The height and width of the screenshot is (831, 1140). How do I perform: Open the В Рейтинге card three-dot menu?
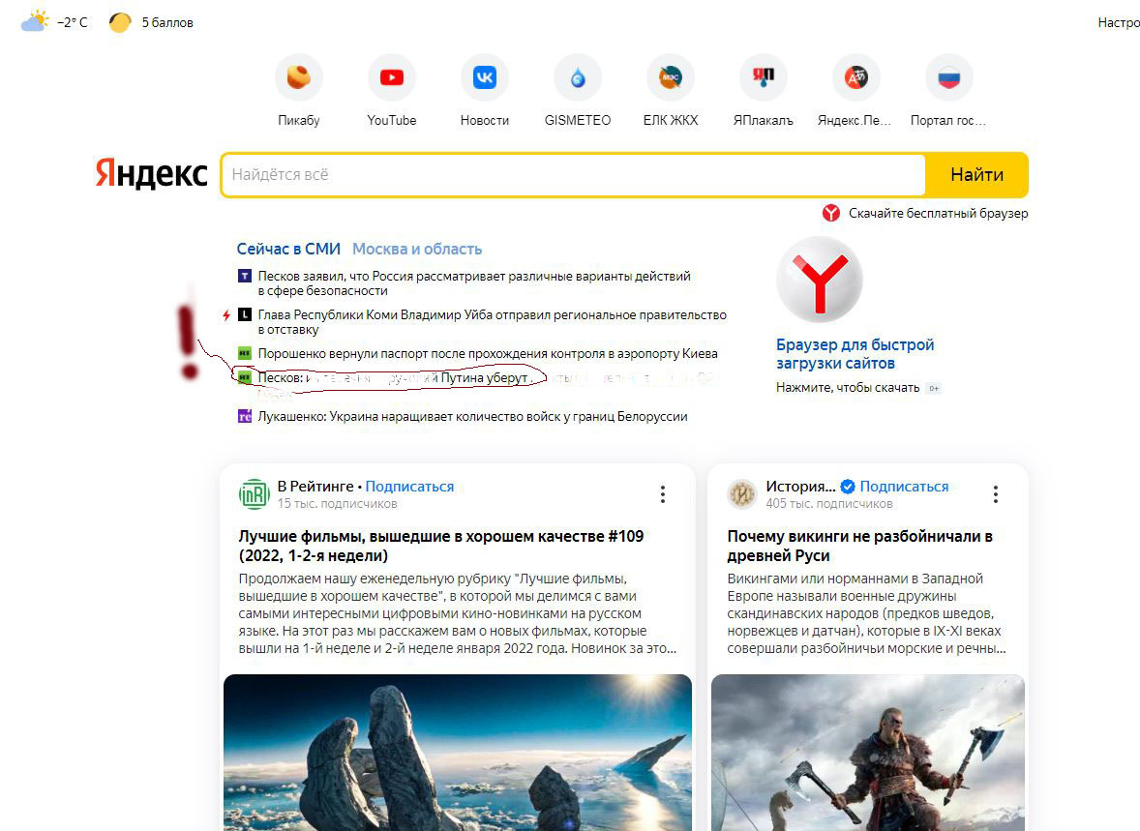coord(662,494)
